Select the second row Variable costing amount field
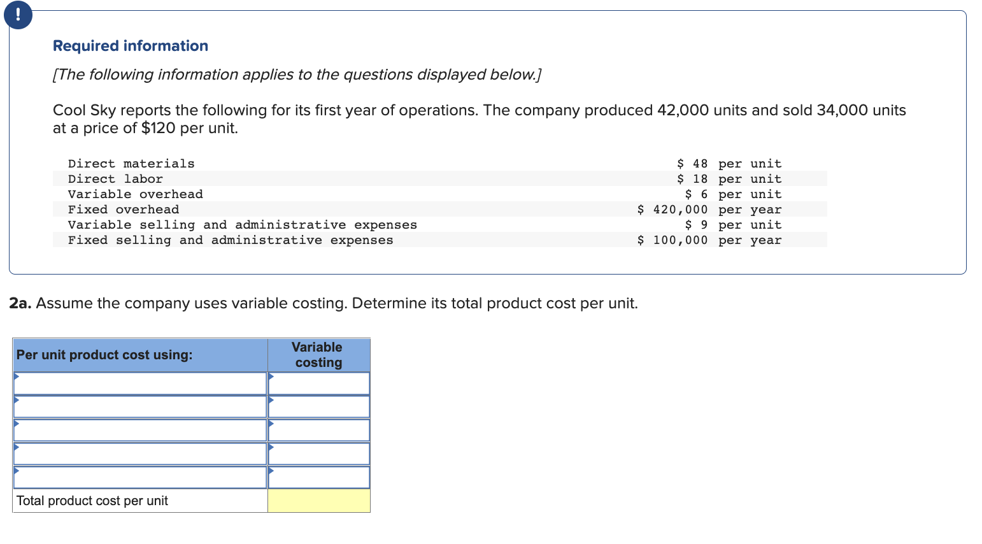Screen dimensions: 982x544 click(x=319, y=407)
